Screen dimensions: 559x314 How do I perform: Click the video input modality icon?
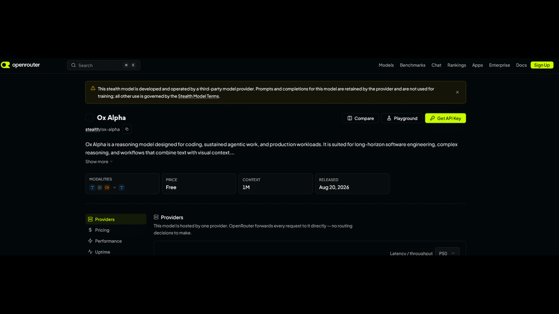pos(107,187)
